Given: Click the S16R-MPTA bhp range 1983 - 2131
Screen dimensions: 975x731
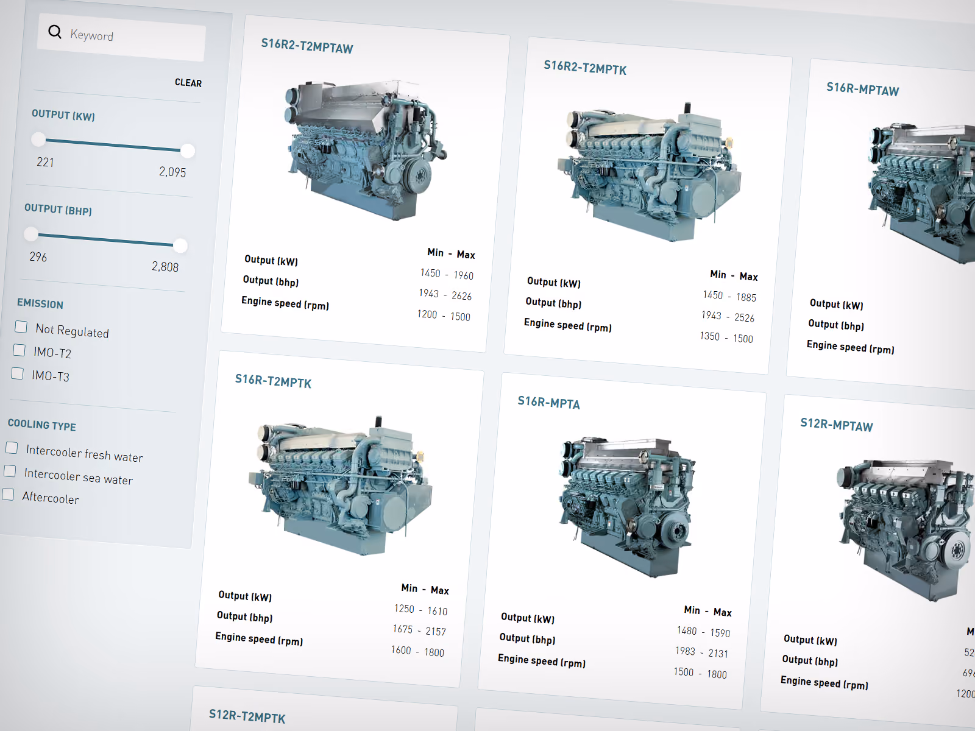Looking at the screenshot, I should click(x=701, y=652).
